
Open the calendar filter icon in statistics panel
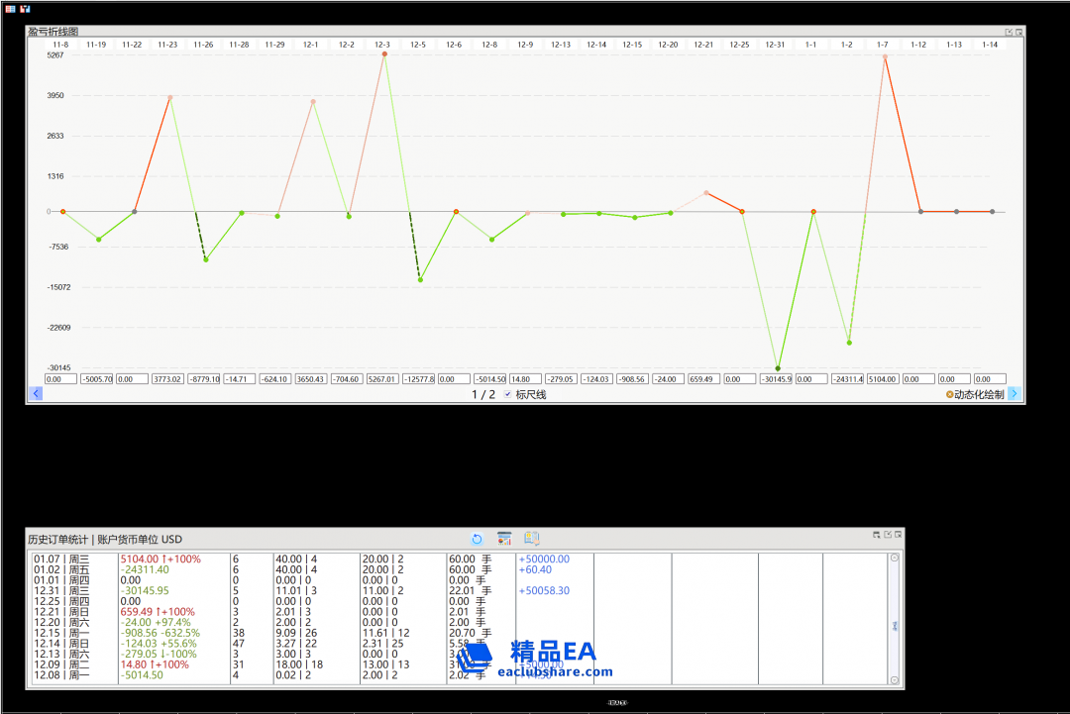[x=504, y=539]
